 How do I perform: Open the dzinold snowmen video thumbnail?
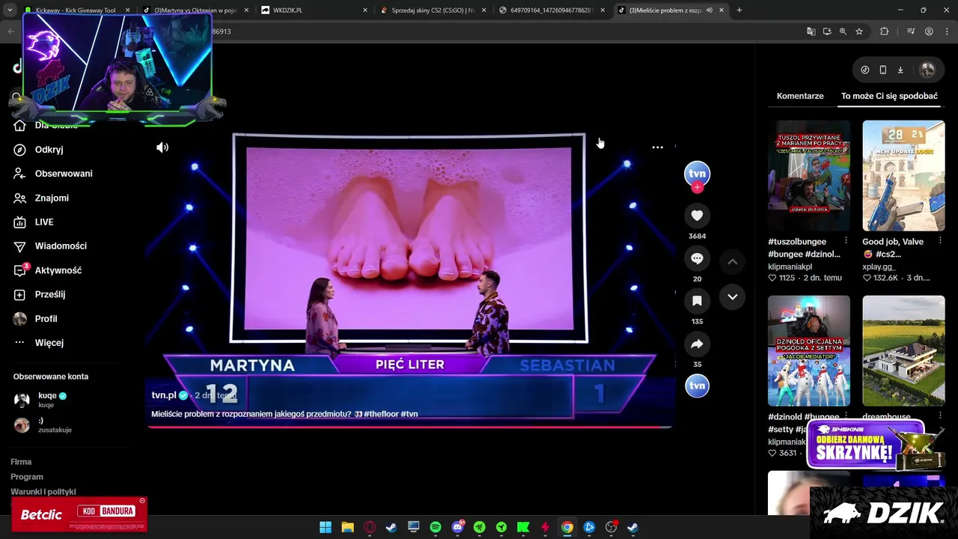(809, 351)
